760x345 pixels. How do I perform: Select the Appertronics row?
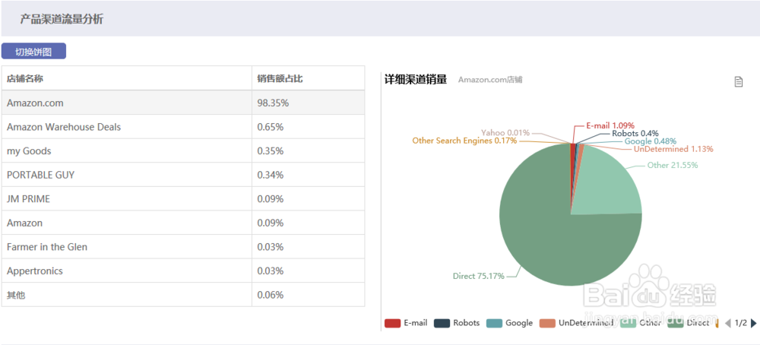click(x=183, y=271)
